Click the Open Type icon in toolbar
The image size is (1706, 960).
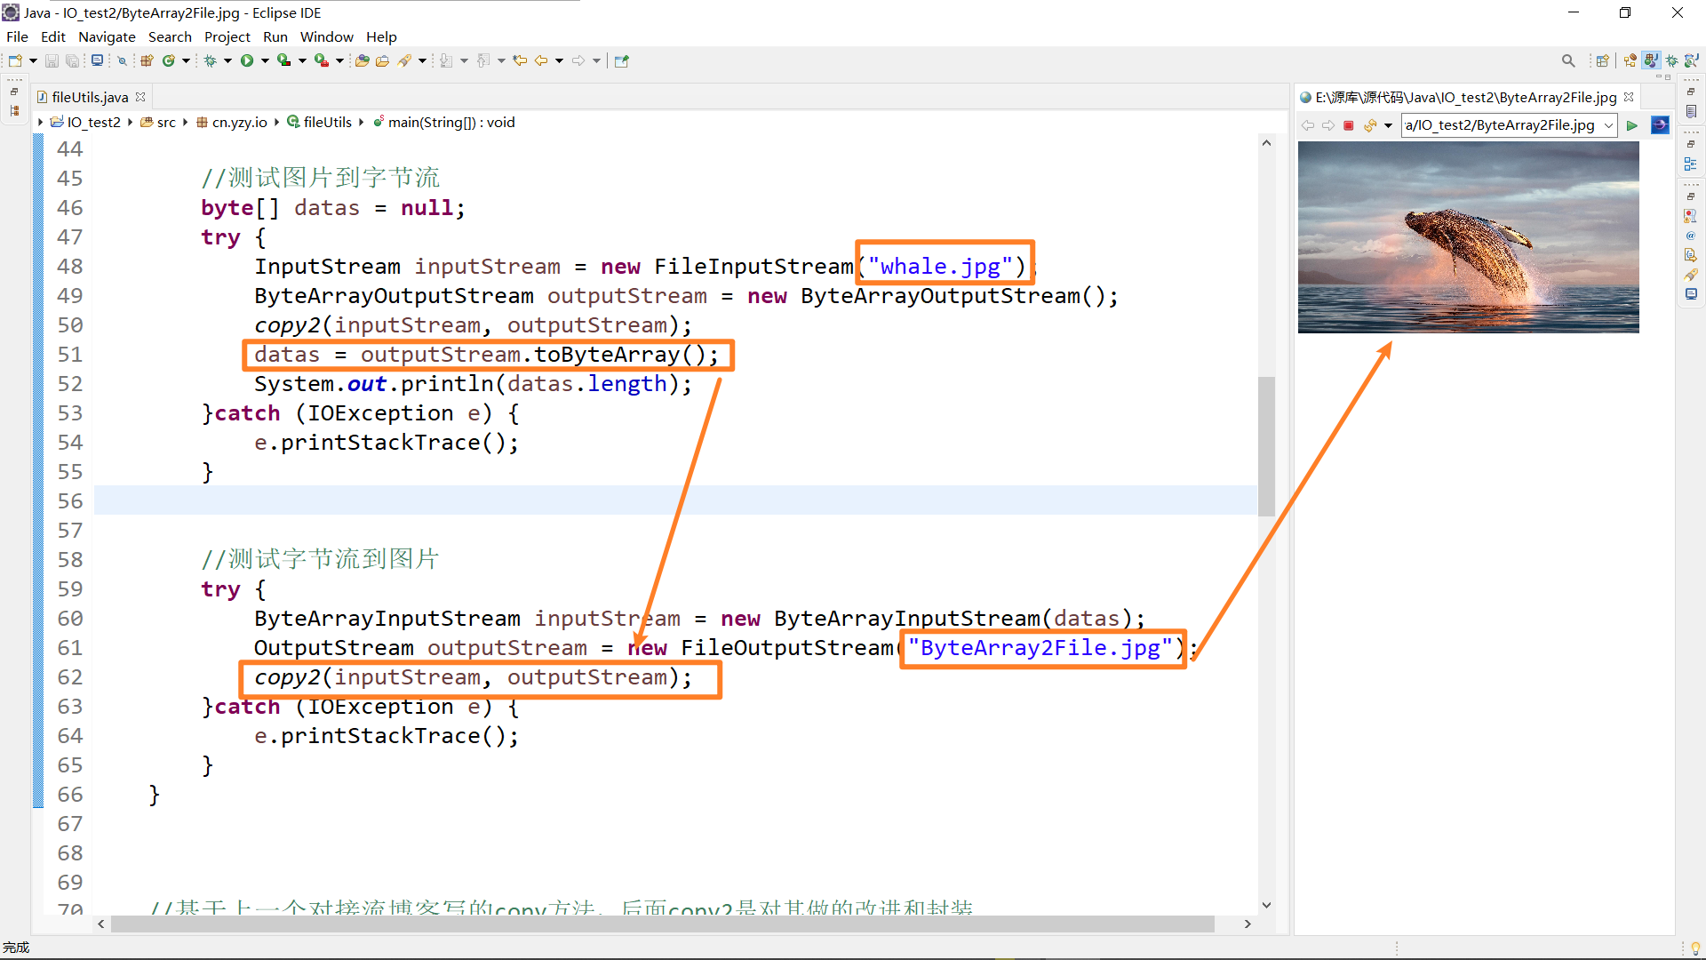click(x=363, y=60)
